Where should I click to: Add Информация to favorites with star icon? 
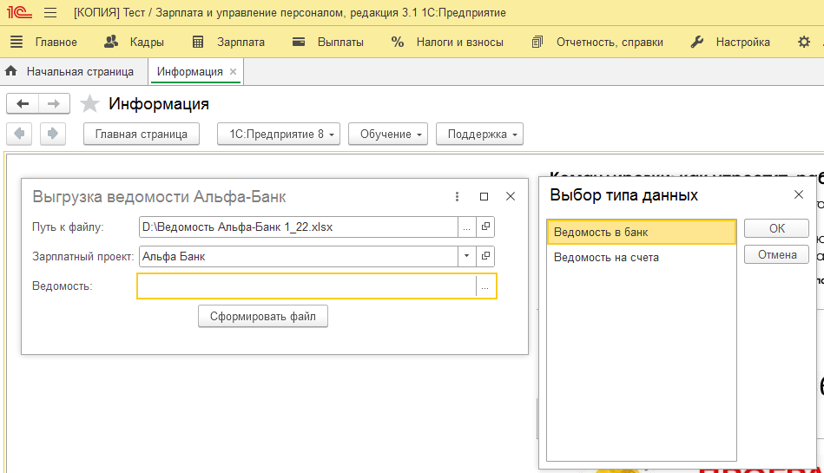[x=89, y=103]
